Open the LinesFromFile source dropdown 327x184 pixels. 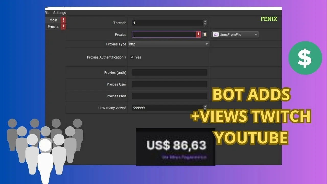pos(235,34)
